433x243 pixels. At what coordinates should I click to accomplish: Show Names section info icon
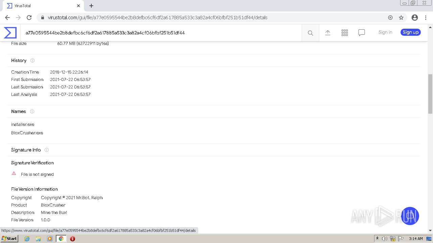click(32, 111)
